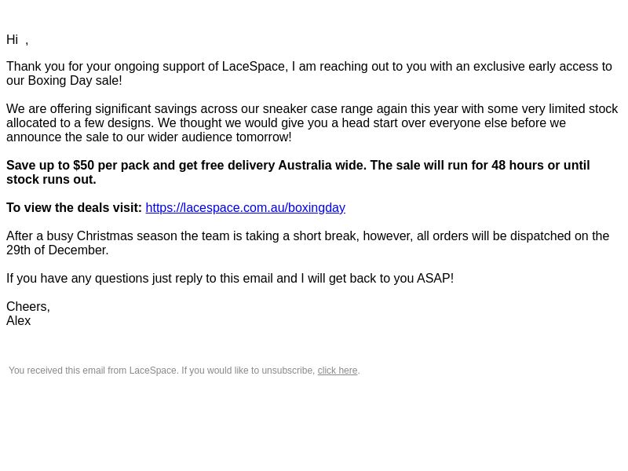The width and height of the screenshot is (628, 471).
Task: Click the 'allocated to a few designs' line
Action: (x=286, y=123)
